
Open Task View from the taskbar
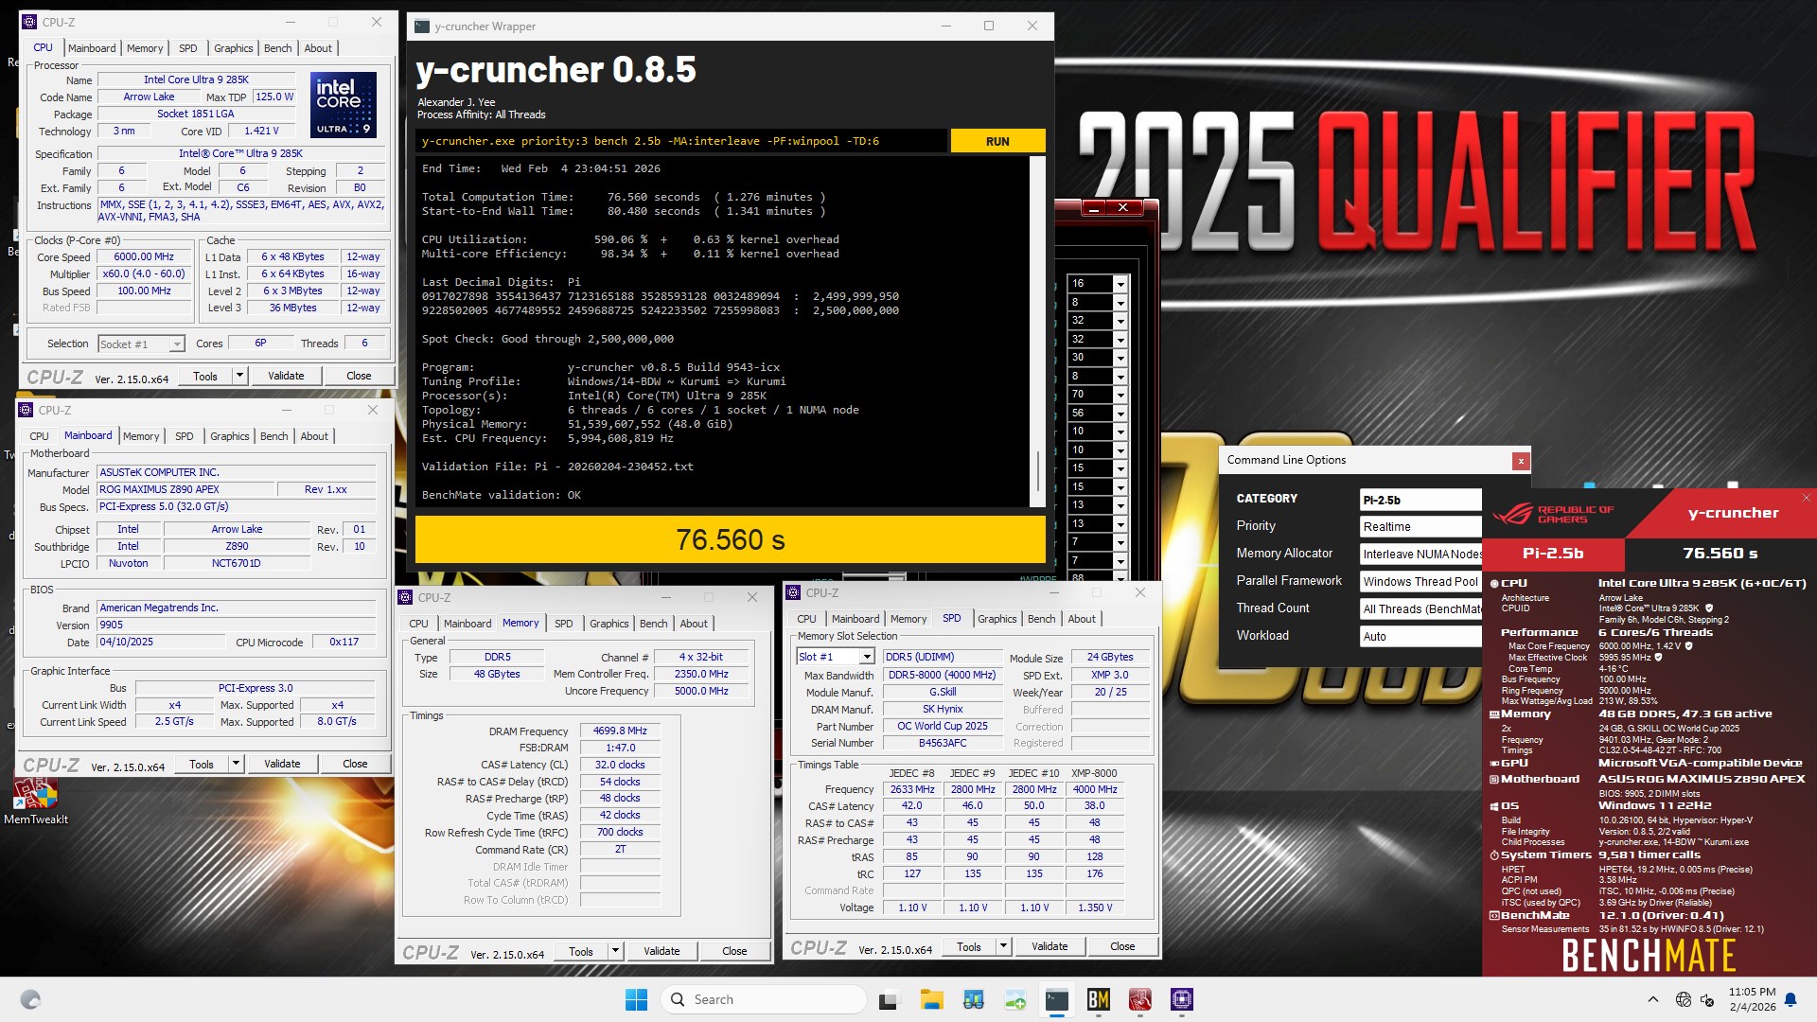click(x=889, y=999)
